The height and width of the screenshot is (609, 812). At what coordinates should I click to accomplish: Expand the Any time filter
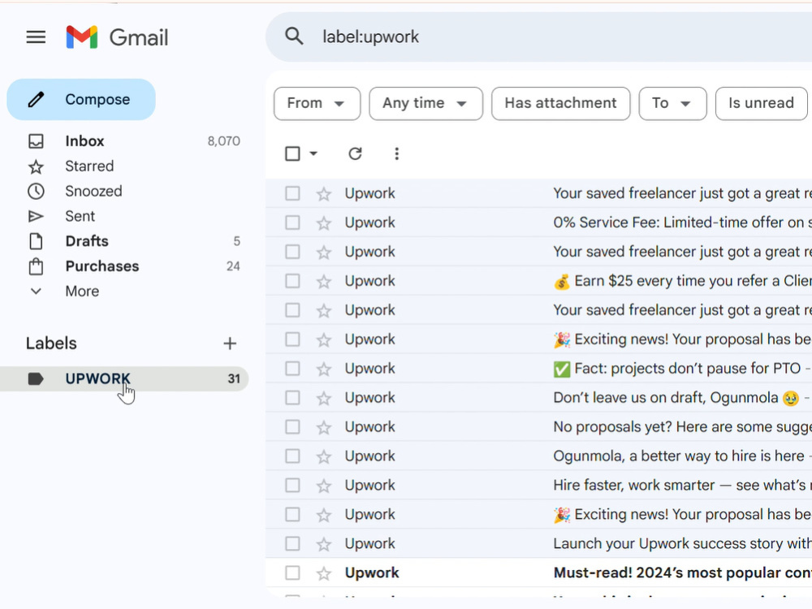click(425, 103)
